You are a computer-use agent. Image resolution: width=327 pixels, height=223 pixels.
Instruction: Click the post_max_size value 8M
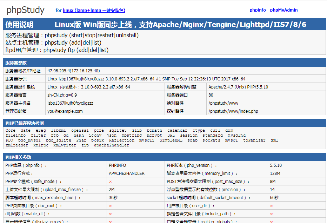tap(273, 182)
